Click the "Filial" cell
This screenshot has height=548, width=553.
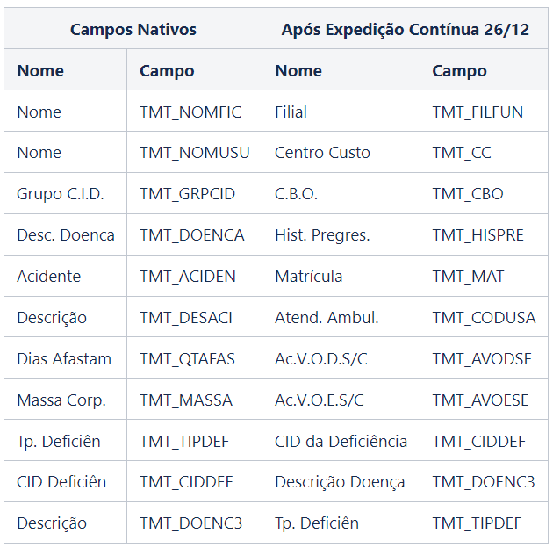[291, 112]
